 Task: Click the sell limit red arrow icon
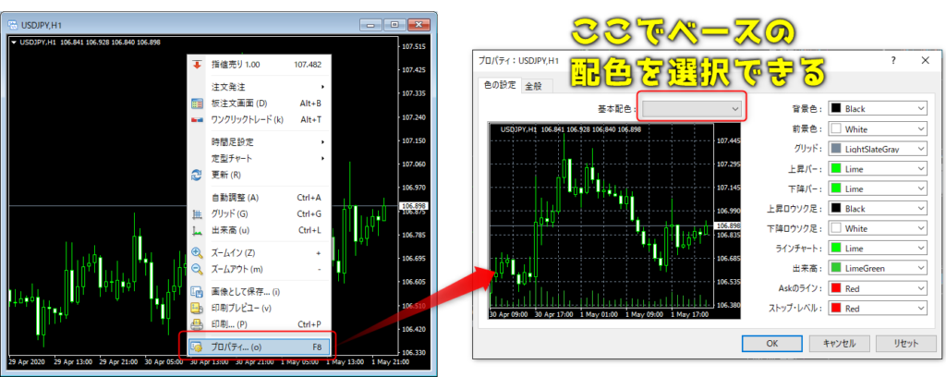click(x=197, y=64)
